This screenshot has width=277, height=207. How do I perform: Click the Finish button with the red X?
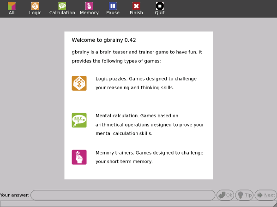(x=136, y=8)
